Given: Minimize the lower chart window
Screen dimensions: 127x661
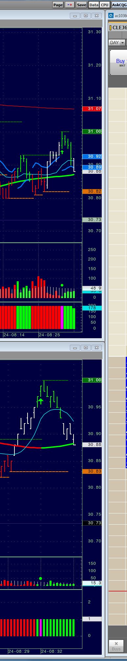Looking at the screenshot, I should click(x=75, y=347).
